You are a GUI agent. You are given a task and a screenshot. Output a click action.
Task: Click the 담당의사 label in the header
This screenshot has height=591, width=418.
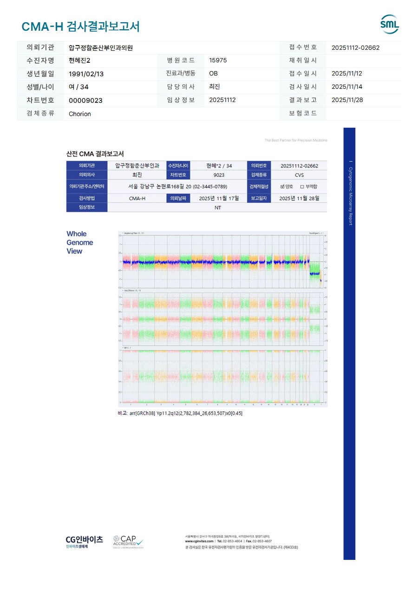pyautogui.click(x=181, y=87)
